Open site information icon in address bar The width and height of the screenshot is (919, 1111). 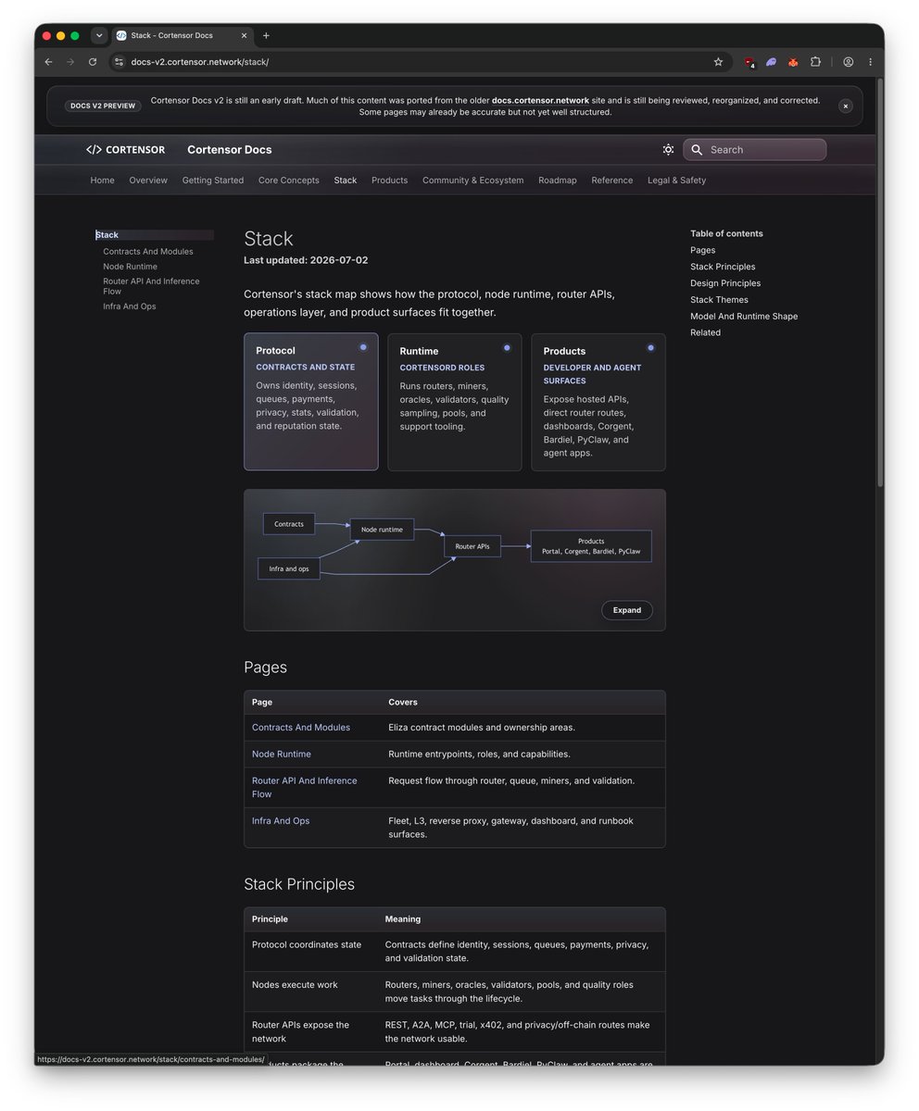point(119,62)
